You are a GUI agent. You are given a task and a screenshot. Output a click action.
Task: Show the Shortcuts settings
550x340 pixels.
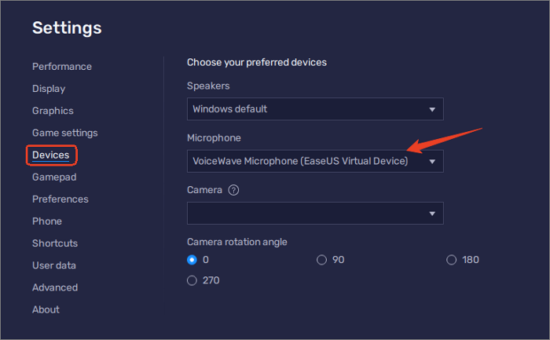click(55, 243)
